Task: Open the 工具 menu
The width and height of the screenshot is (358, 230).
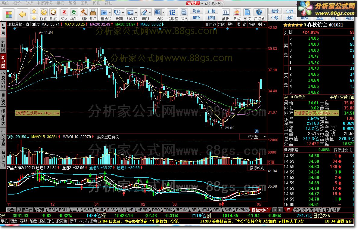Action: [84, 3]
